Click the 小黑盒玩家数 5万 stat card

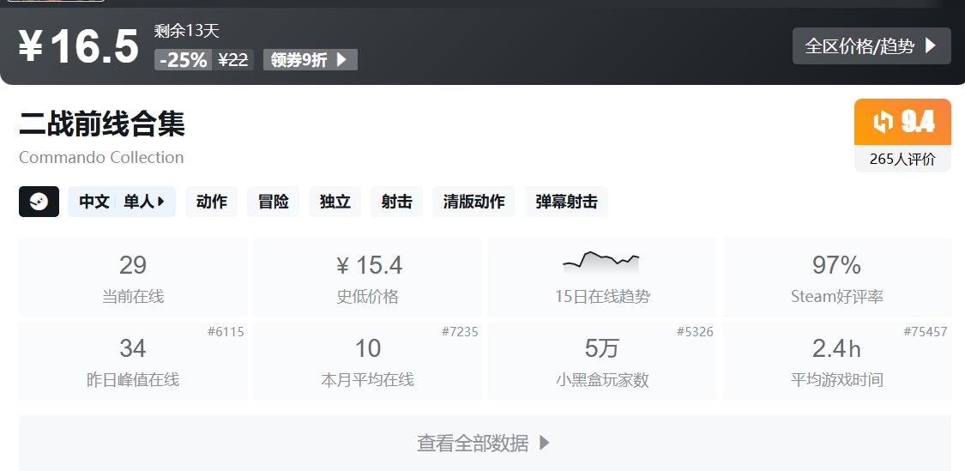click(602, 361)
